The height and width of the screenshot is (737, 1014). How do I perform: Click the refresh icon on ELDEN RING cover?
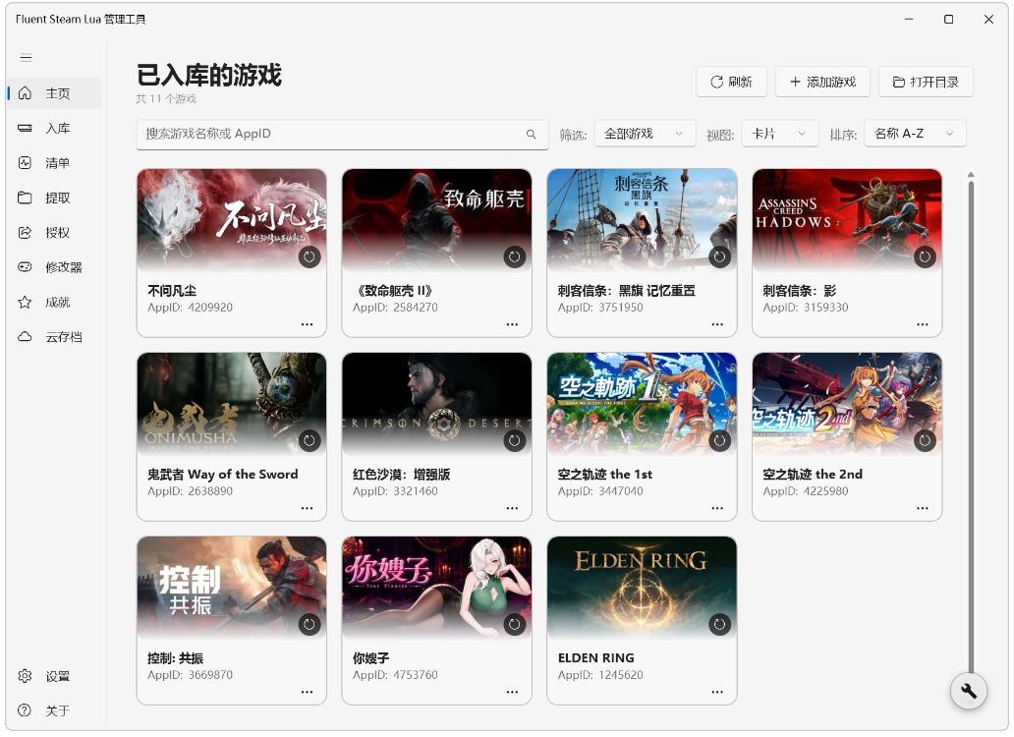pos(720,625)
